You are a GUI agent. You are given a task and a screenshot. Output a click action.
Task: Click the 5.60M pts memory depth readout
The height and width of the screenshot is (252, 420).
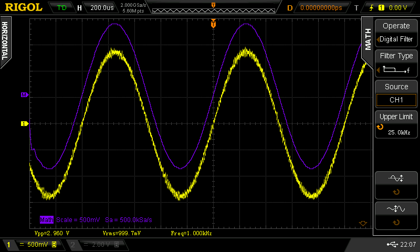tap(133, 11)
